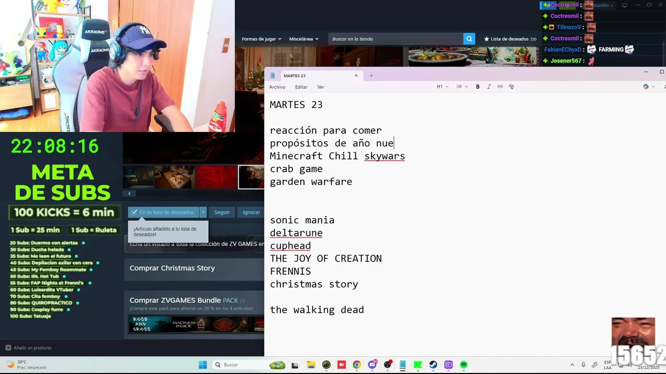The image size is (666, 374).
Task: Open Spotify from the taskbar
Action: (x=464, y=365)
